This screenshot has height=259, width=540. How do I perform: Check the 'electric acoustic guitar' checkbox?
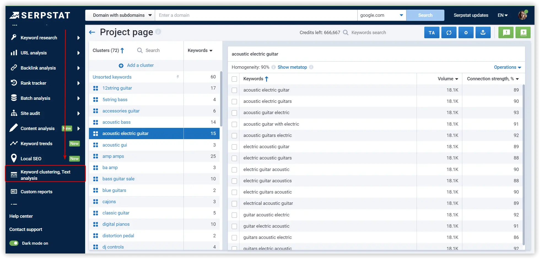234,147
